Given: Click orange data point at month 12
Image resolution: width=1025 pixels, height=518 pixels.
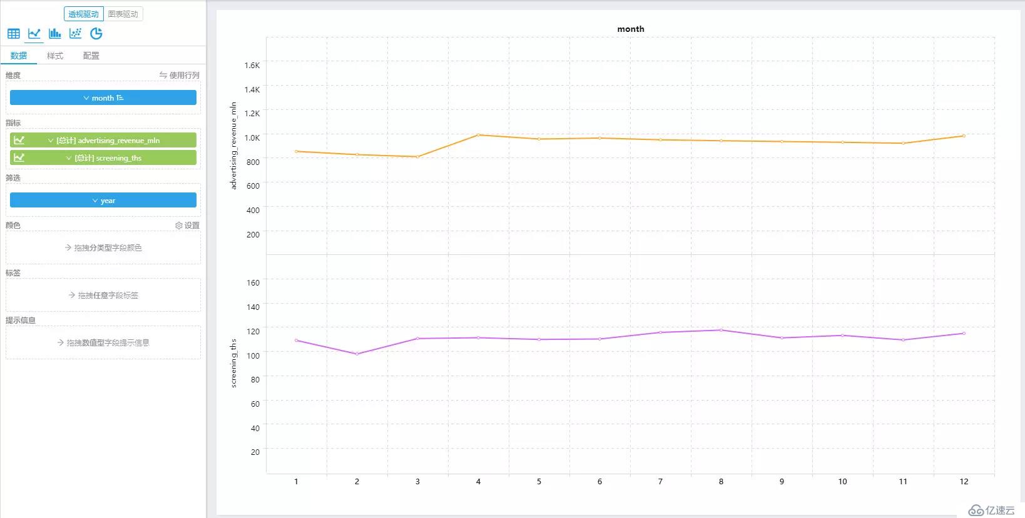Looking at the screenshot, I should (x=964, y=136).
